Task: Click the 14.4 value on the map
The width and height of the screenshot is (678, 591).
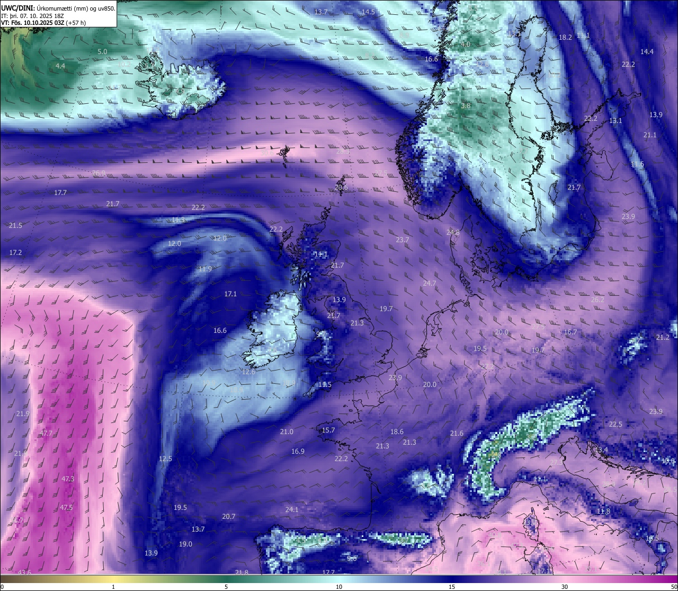Action: click(647, 51)
